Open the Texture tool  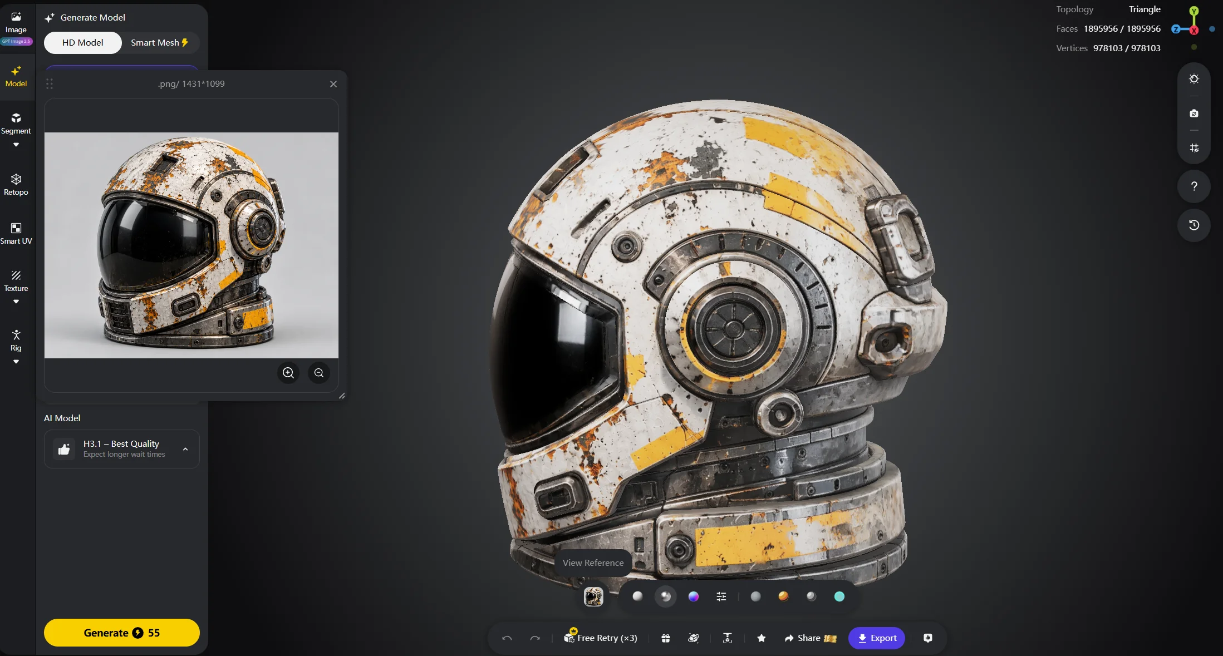pyautogui.click(x=16, y=281)
